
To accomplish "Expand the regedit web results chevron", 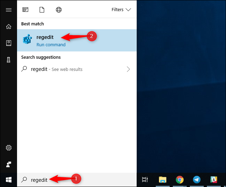I will pos(128,69).
